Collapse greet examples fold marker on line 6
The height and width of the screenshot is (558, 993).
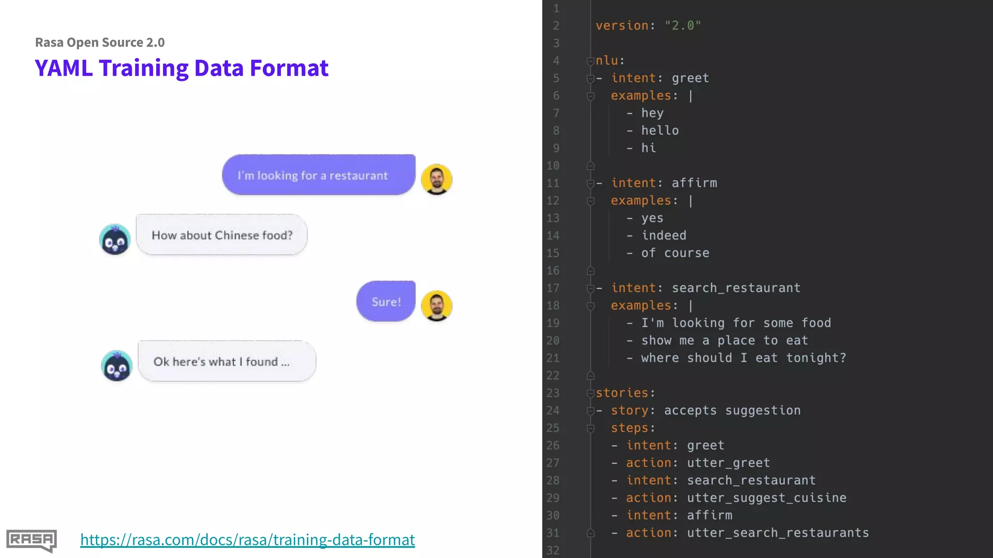pyautogui.click(x=590, y=96)
